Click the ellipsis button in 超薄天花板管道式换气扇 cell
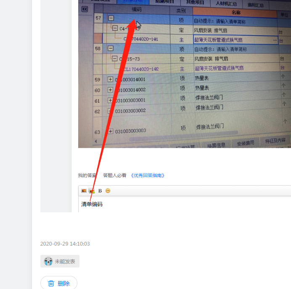 pyautogui.click(x=275, y=40)
